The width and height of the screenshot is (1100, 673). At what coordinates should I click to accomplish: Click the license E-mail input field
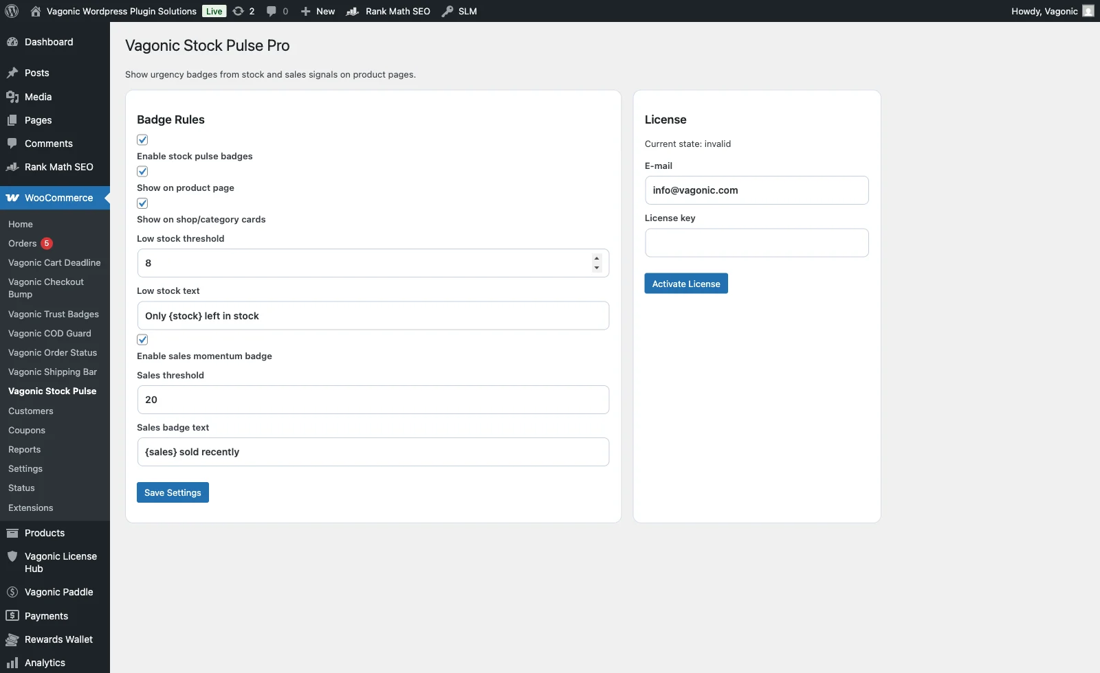pos(757,190)
